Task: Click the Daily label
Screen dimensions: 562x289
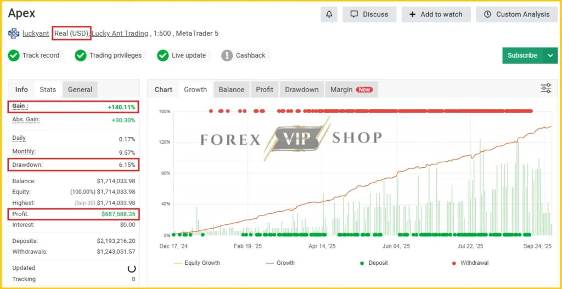Action: point(19,138)
